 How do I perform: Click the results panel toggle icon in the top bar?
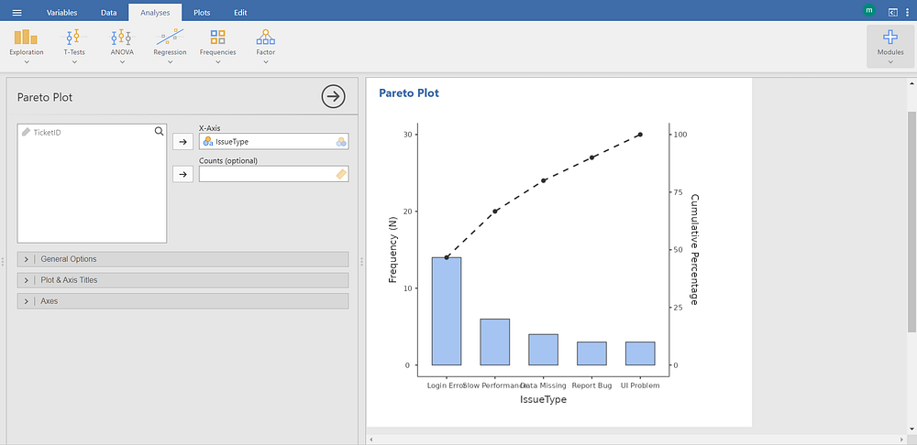click(892, 12)
